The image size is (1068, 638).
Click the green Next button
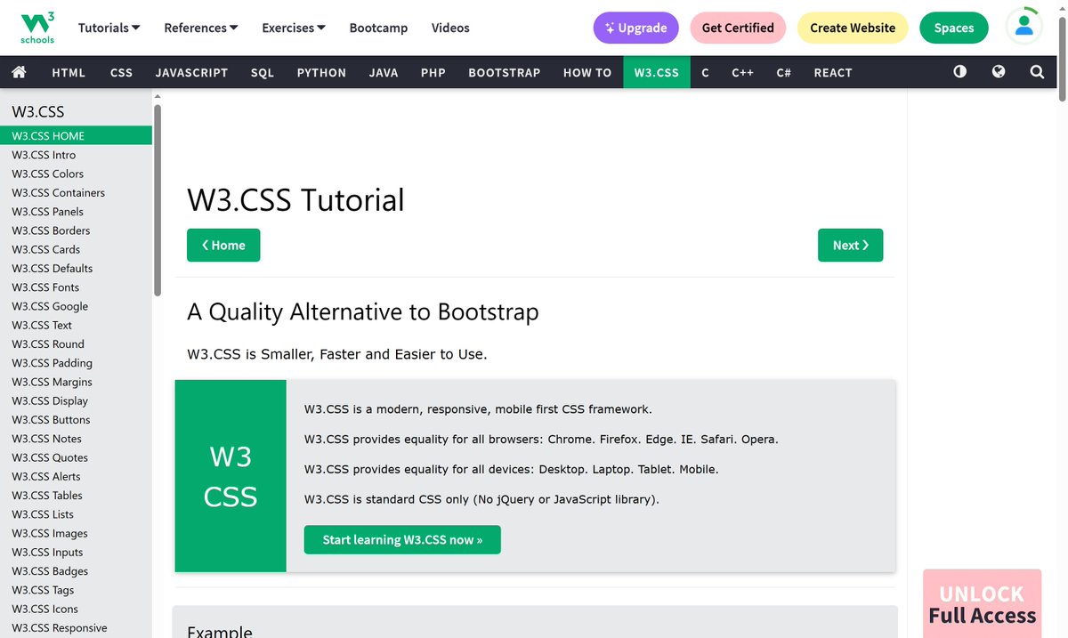pos(850,246)
